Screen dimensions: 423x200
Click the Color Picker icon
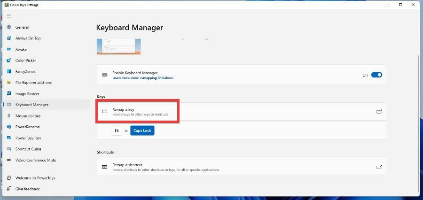coord(9,61)
